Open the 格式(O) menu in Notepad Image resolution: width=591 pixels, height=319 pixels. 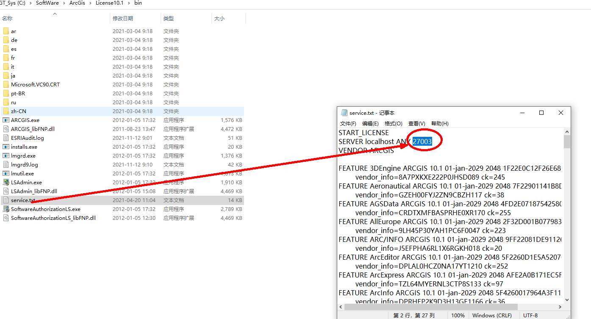click(x=393, y=123)
